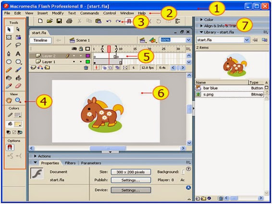Click the Device Settings button
272x204 pixels.
131,190
